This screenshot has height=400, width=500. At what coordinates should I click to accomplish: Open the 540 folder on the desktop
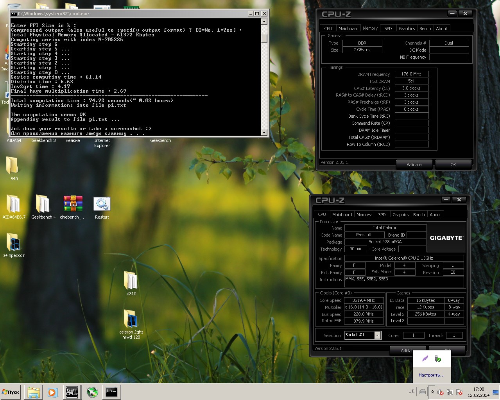click(13, 166)
